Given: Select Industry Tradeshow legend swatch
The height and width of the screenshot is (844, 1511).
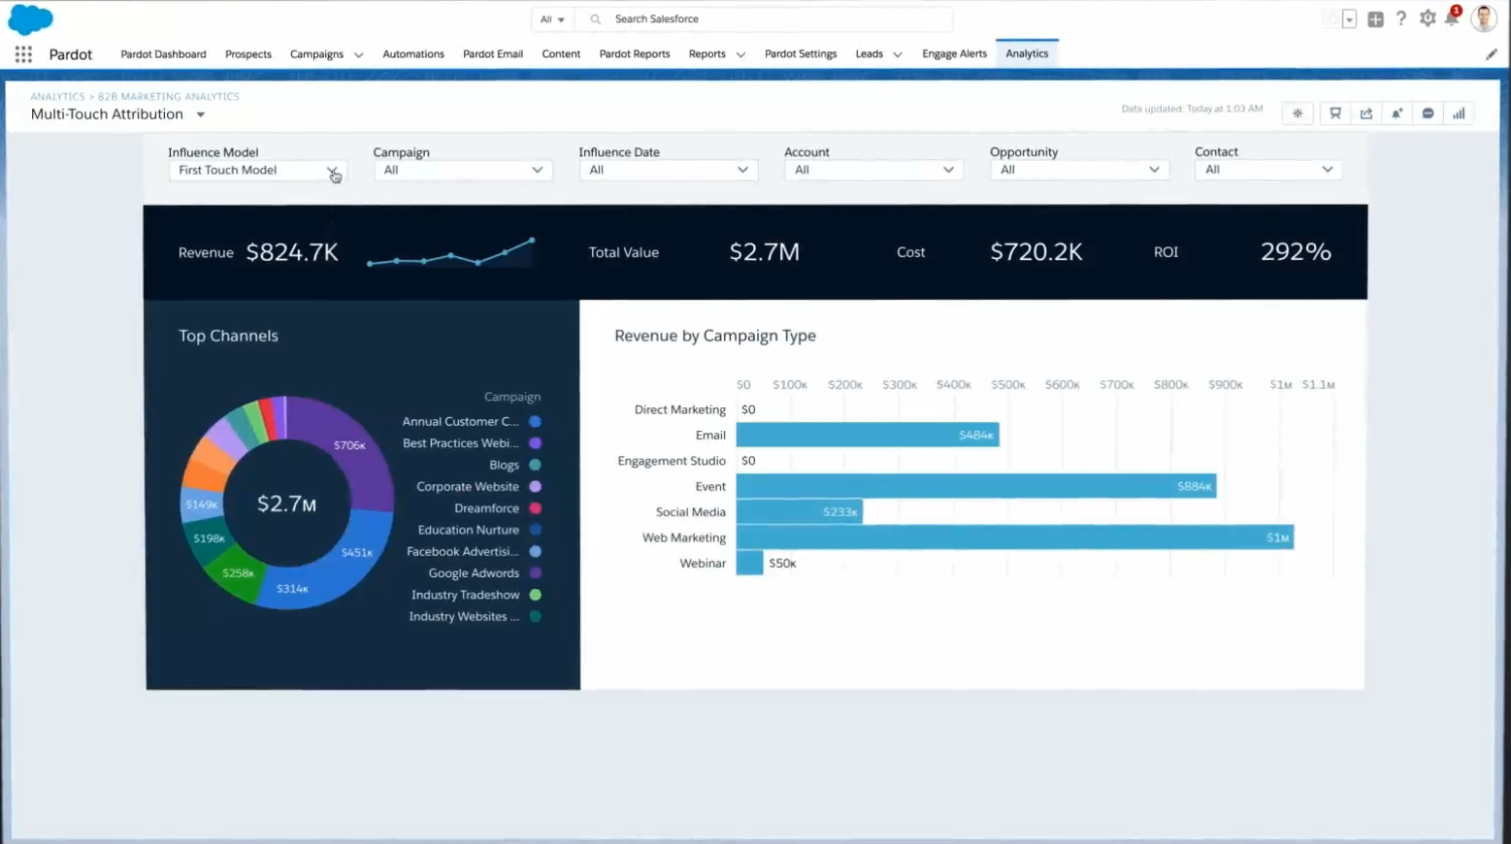Looking at the screenshot, I should [535, 595].
